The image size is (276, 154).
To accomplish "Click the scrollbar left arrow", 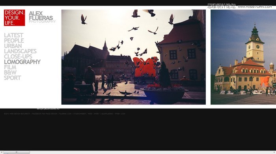I will (2, 152).
